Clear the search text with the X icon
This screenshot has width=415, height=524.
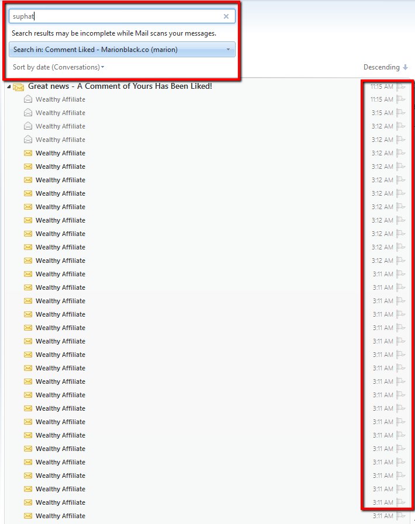pyautogui.click(x=226, y=16)
